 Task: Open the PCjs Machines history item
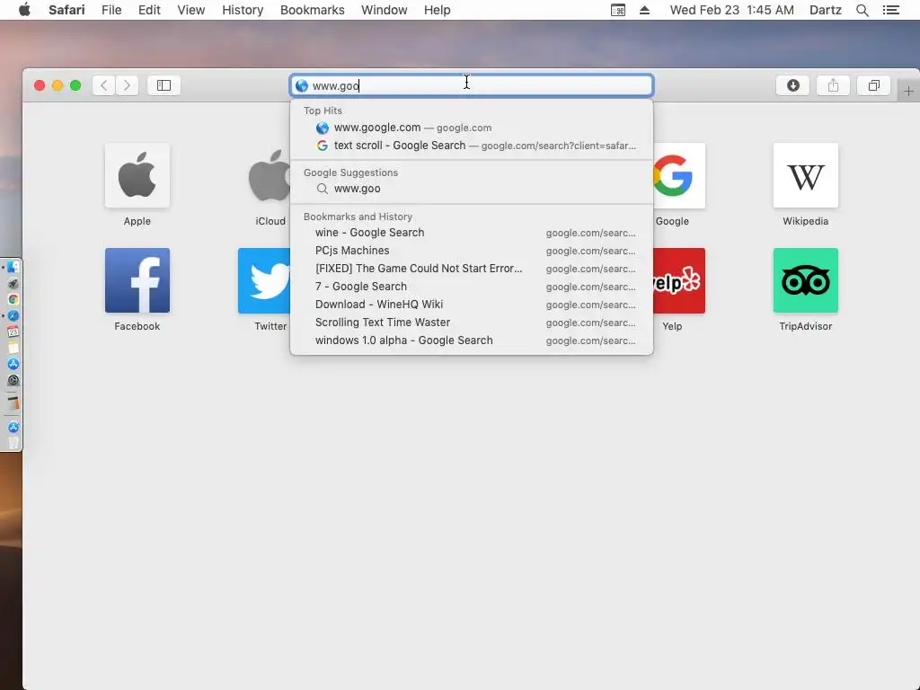[x=472, y=251]
